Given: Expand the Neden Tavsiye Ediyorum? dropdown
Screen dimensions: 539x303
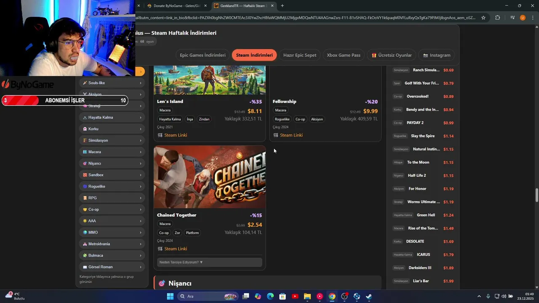Looking at the screenshot, I should point(210,262).
